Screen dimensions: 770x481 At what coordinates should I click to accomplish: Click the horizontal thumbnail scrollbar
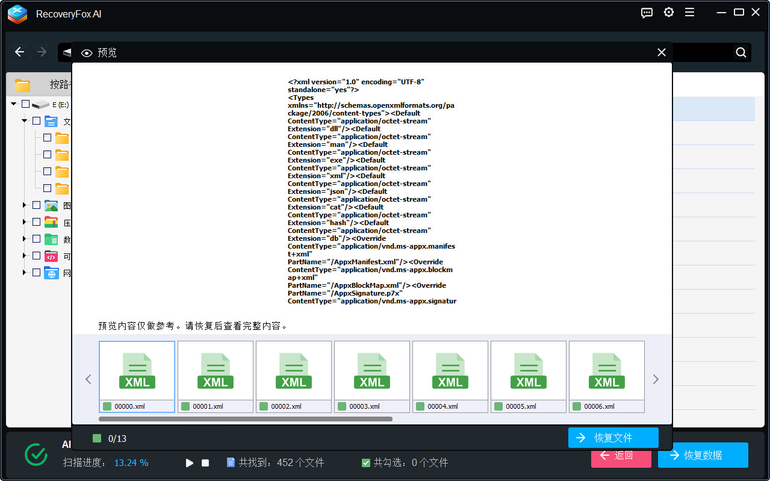[x=246, y=419]
